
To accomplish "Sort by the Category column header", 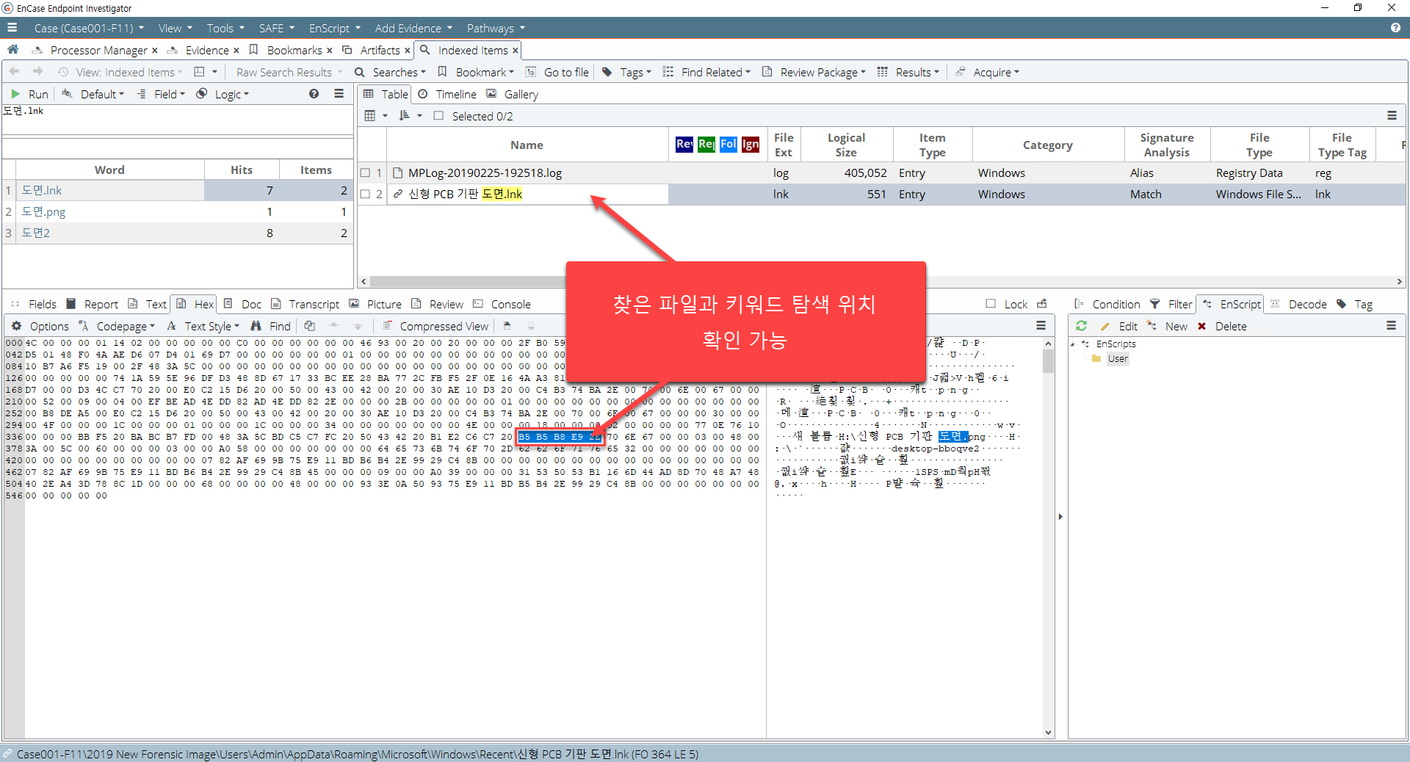I will click(x=1047, y=145).
